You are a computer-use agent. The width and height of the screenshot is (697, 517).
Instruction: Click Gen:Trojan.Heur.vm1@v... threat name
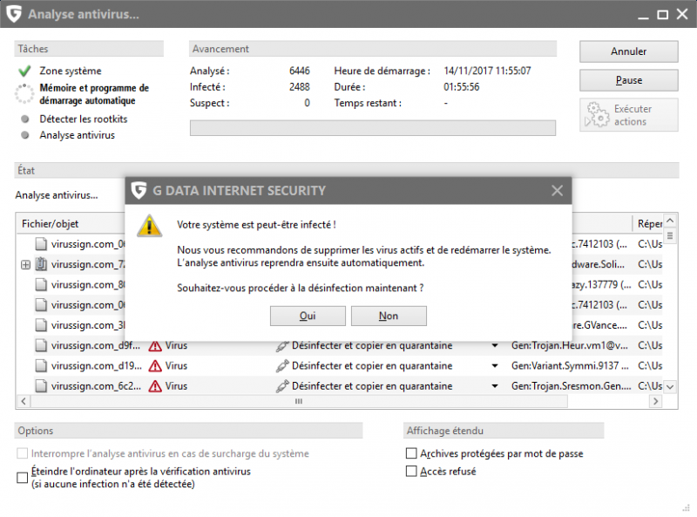570,346
